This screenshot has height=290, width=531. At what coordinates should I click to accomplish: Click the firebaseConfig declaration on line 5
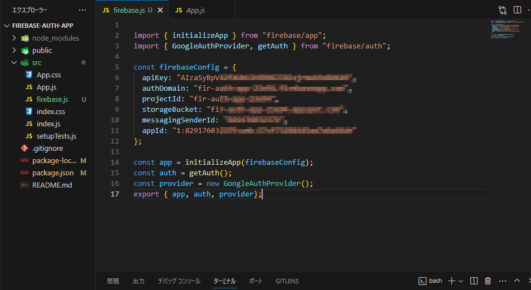pyautogui.click(x=189, y=67)
